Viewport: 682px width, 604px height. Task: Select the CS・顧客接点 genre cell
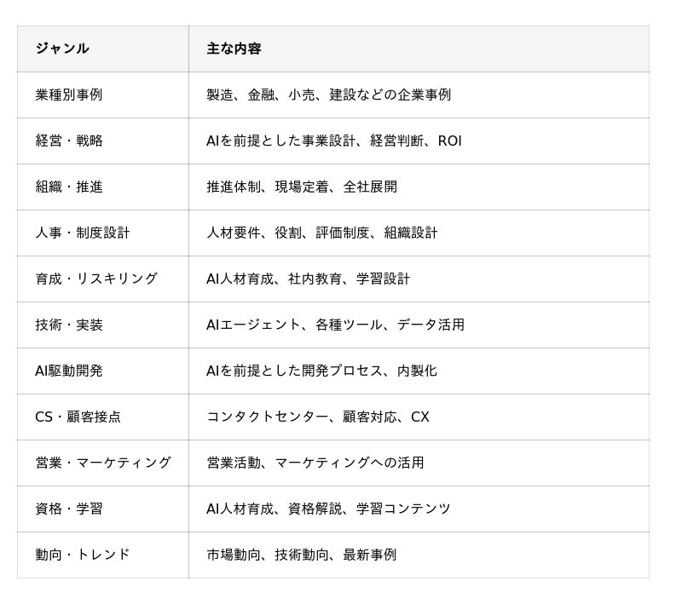pyautogui.click(x=103, y=417)
